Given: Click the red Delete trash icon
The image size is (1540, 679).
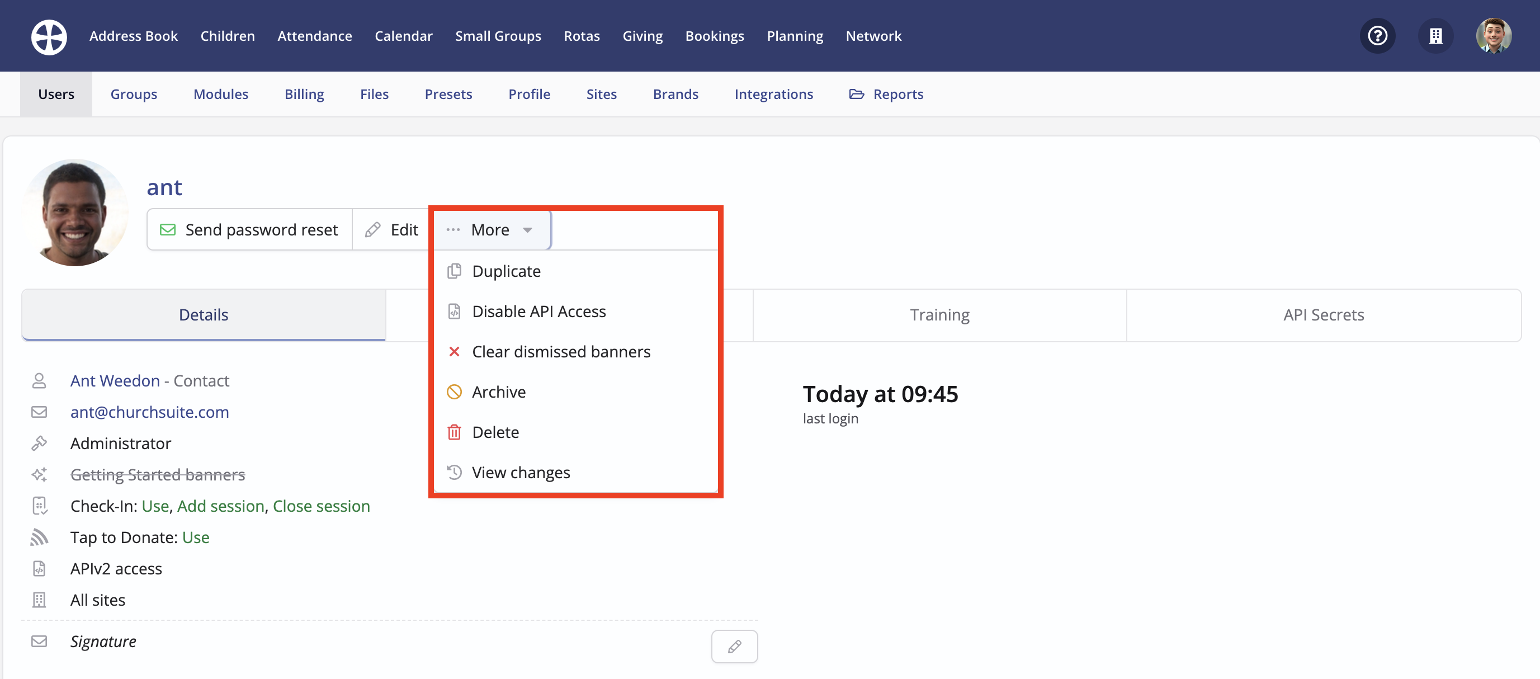Looking at the screenshot, I should tap(455, 432).
